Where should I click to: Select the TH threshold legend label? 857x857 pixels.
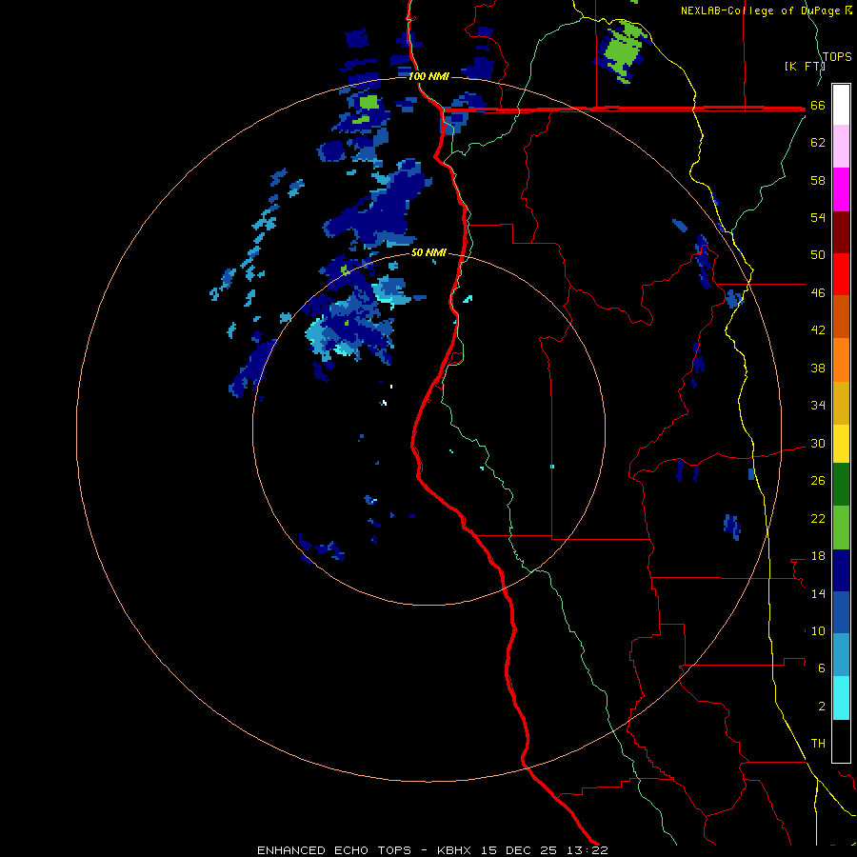coord(818,744)
